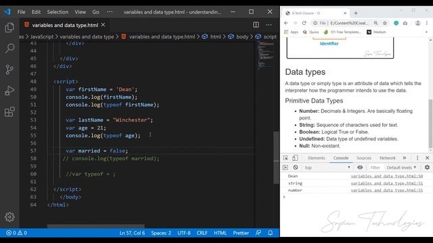Switch to the Network tab in DevTools
Image resolution: width=433 pixels, height=243 pixels.
tap(388, 158)
